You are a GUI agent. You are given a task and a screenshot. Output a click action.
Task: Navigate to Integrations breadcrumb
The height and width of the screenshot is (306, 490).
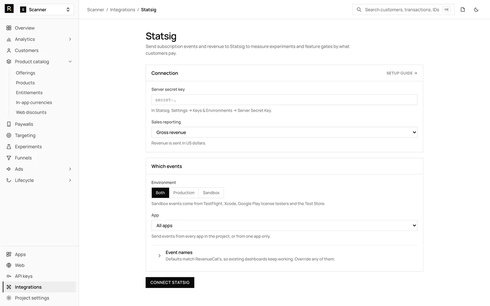pyautogui.click(x=122, y=10)
